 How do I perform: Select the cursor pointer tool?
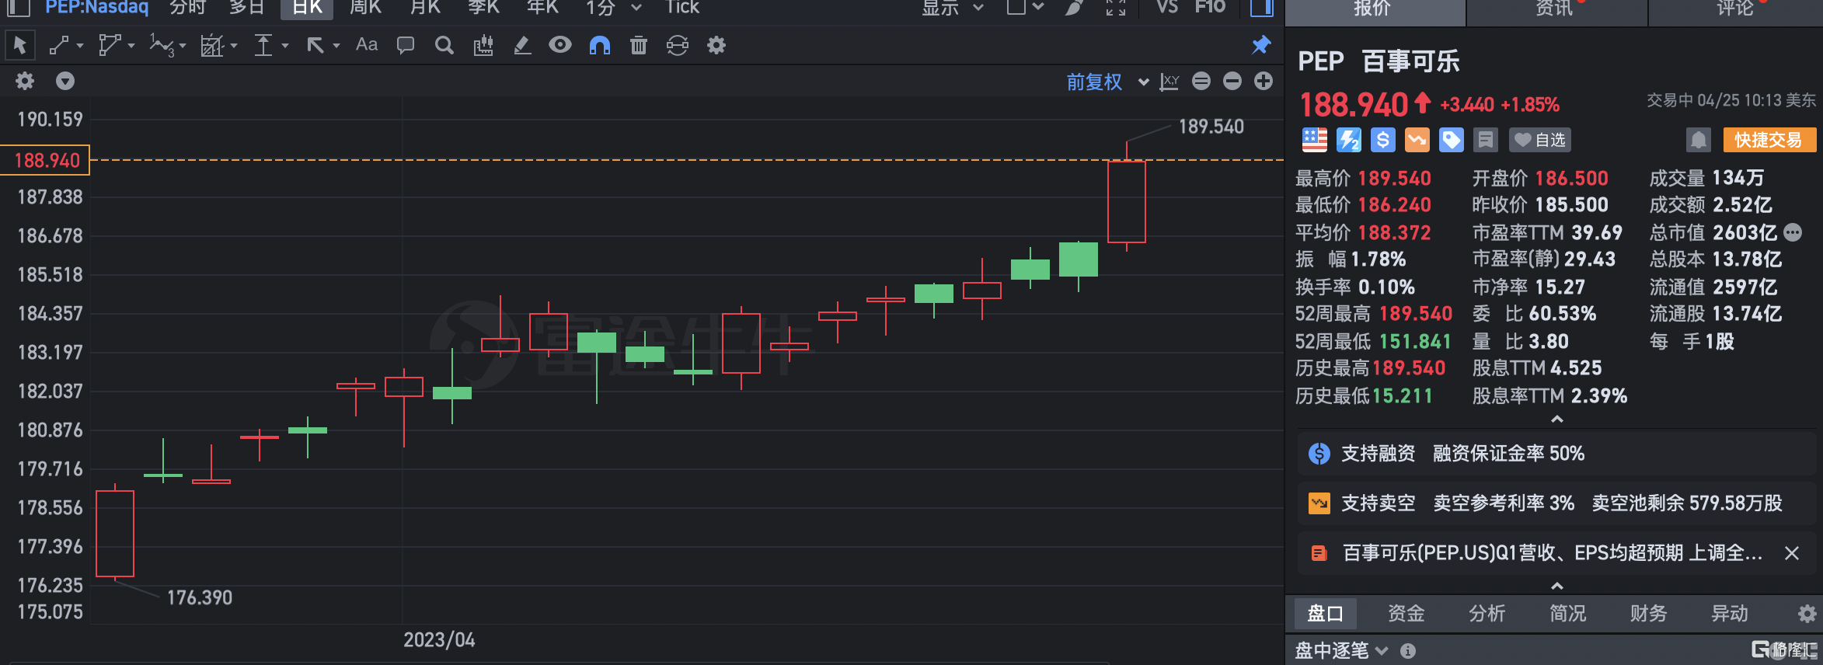tap(20, 45)
